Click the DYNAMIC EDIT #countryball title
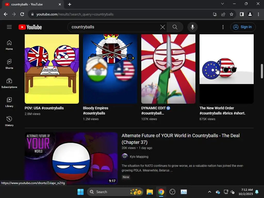This screenshot has height=198, width=264. coord(156,111)
